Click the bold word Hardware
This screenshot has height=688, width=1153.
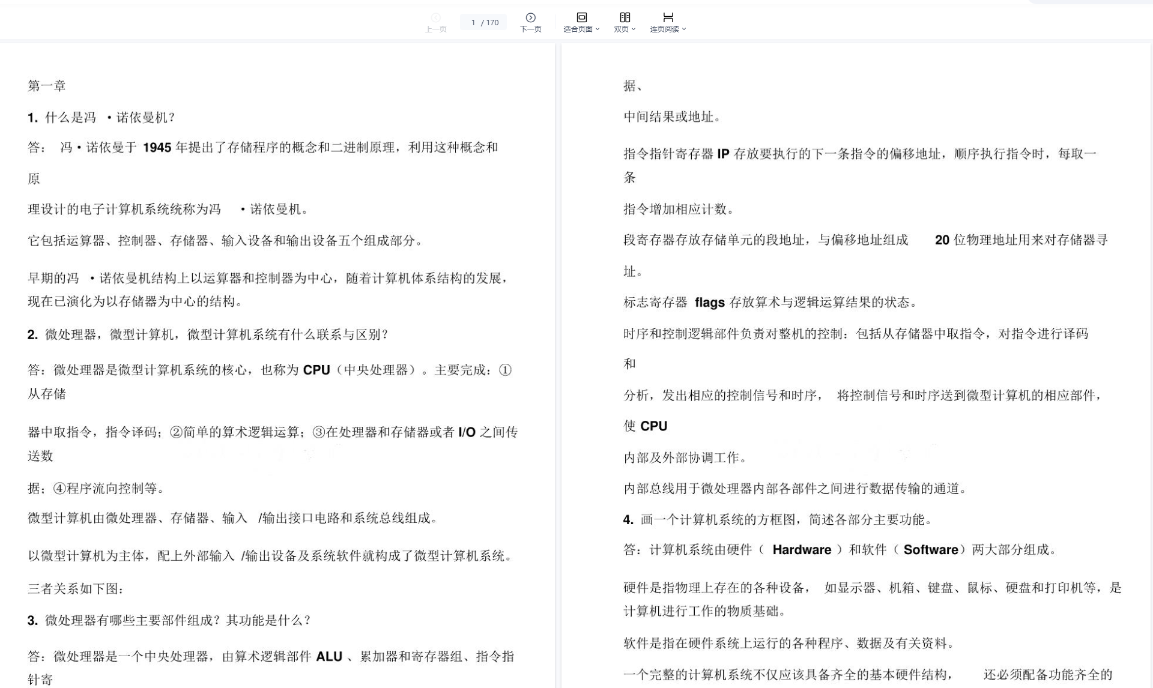point(802,550)
